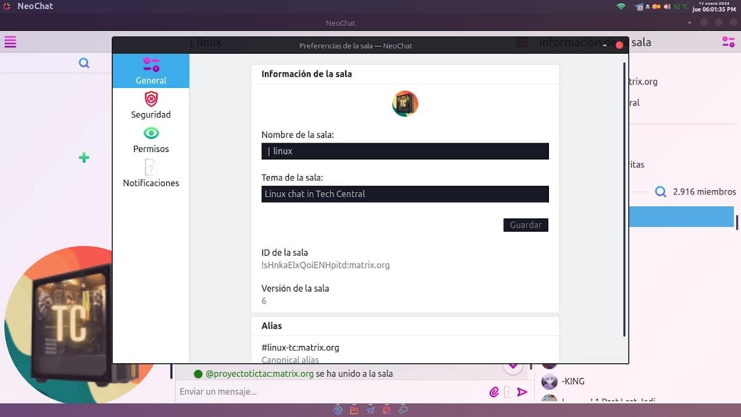Close the room preferences dialog with red button
741x417 pixels.
coord(619,45)
